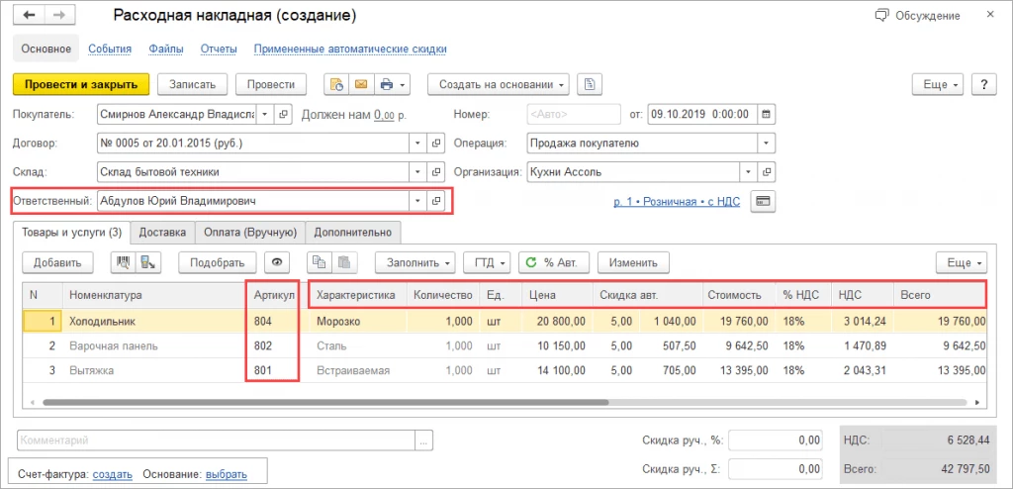Screen dimensions: 1013x489
Task: Click the barcode scanner search icon
Action: 124,262
